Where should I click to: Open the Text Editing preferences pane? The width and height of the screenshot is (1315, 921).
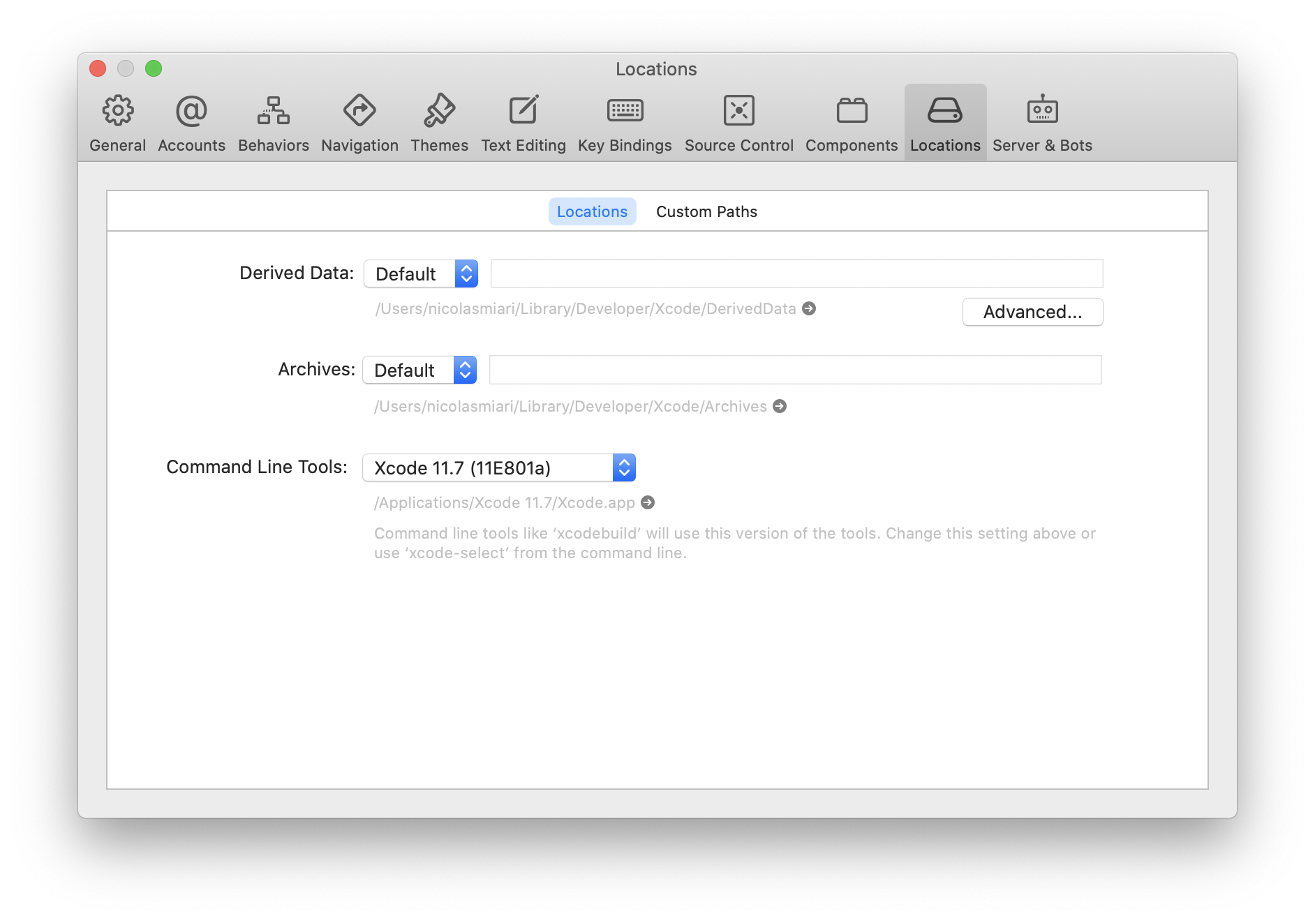click(523, 123)
